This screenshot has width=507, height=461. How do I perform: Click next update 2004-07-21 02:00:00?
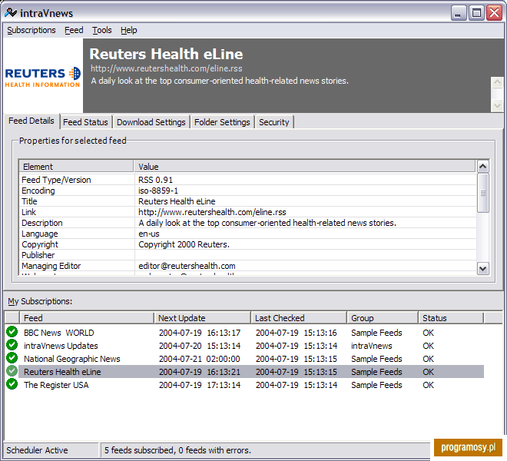199,359
